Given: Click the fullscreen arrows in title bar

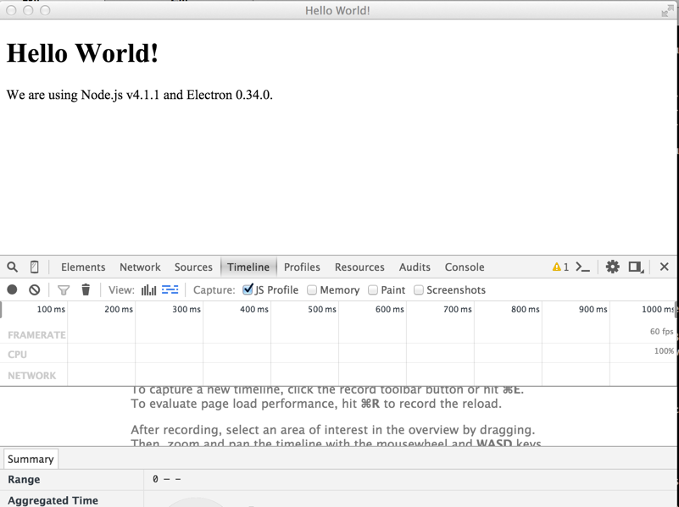Looking at the screenshot, I should click(x=668, y=11).
